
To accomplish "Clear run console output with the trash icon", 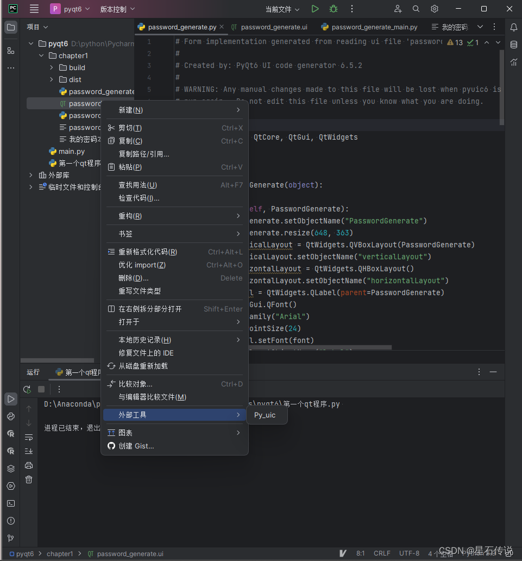I will tap(28, 479).
